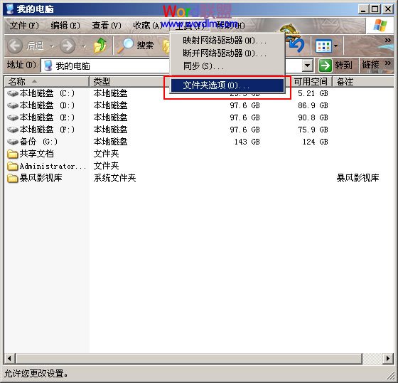Viewport: 398px width, 383px height.
Task: Select the 共享文档 name
Action: (x=36, y=154)
